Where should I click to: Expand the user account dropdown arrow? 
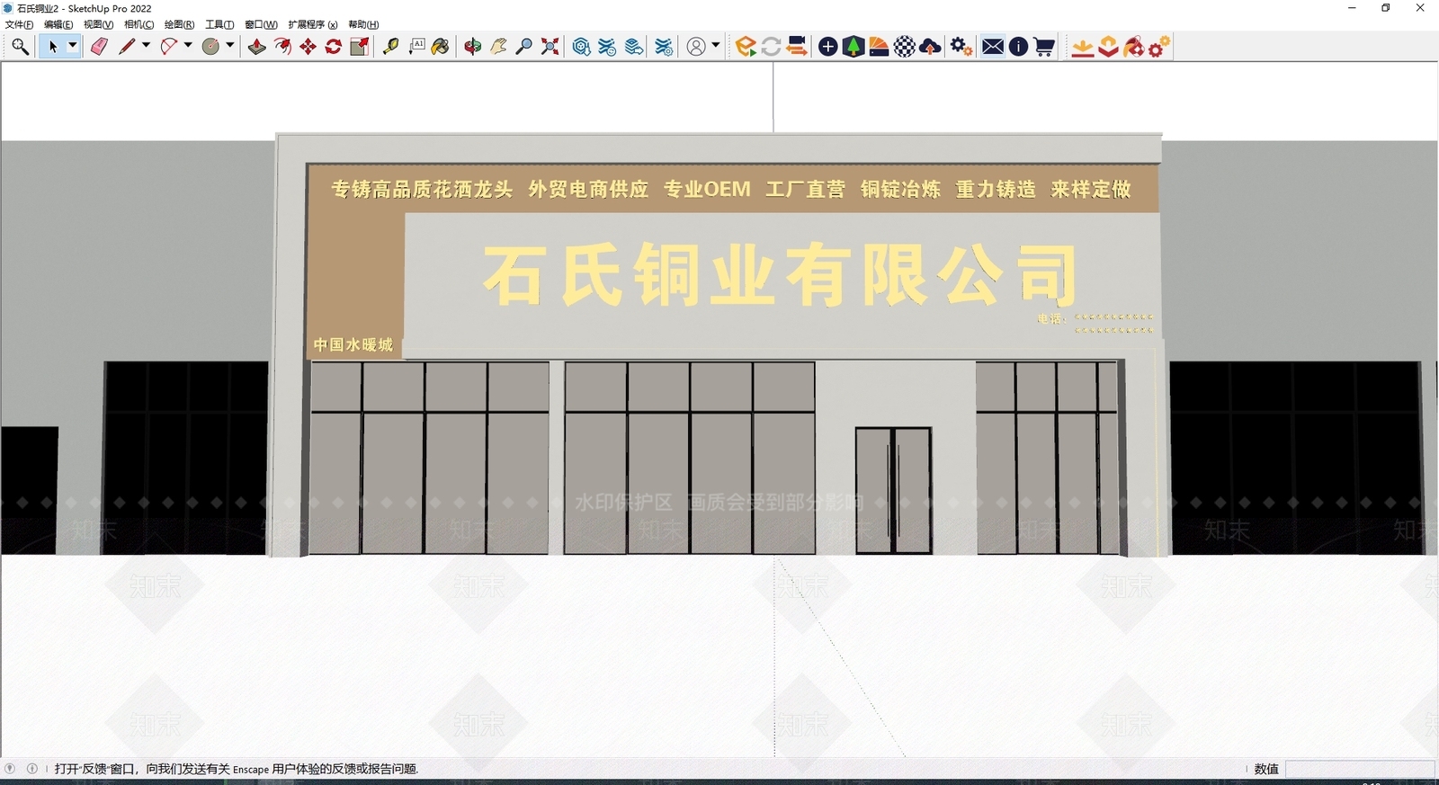716,46
